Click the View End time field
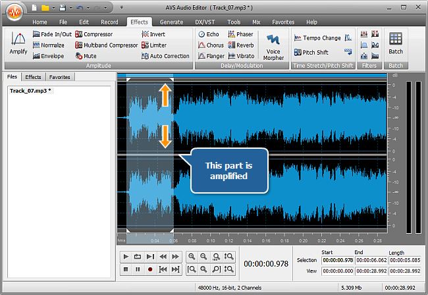The image size is (428, 295). (x=371, y=271)
